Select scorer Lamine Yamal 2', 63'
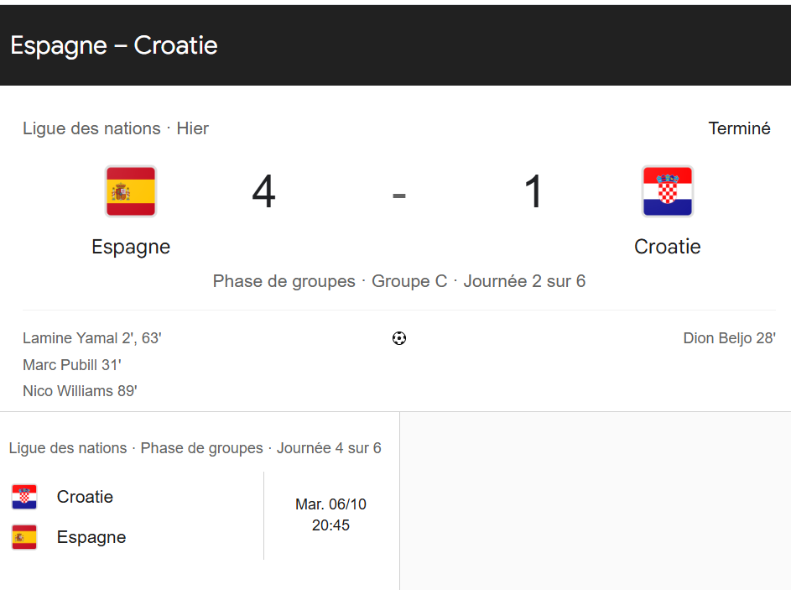 click(91, 338)
